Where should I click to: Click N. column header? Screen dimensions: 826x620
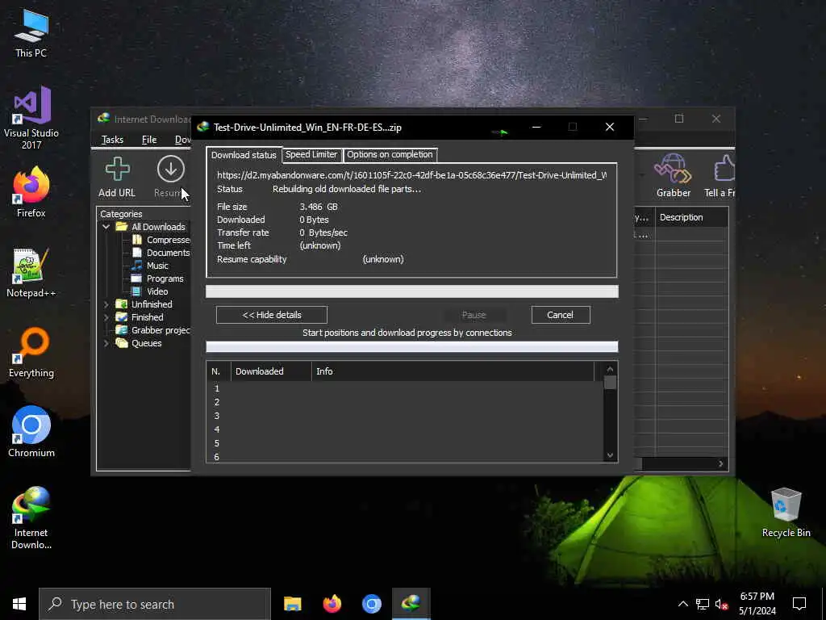(219, 371)
